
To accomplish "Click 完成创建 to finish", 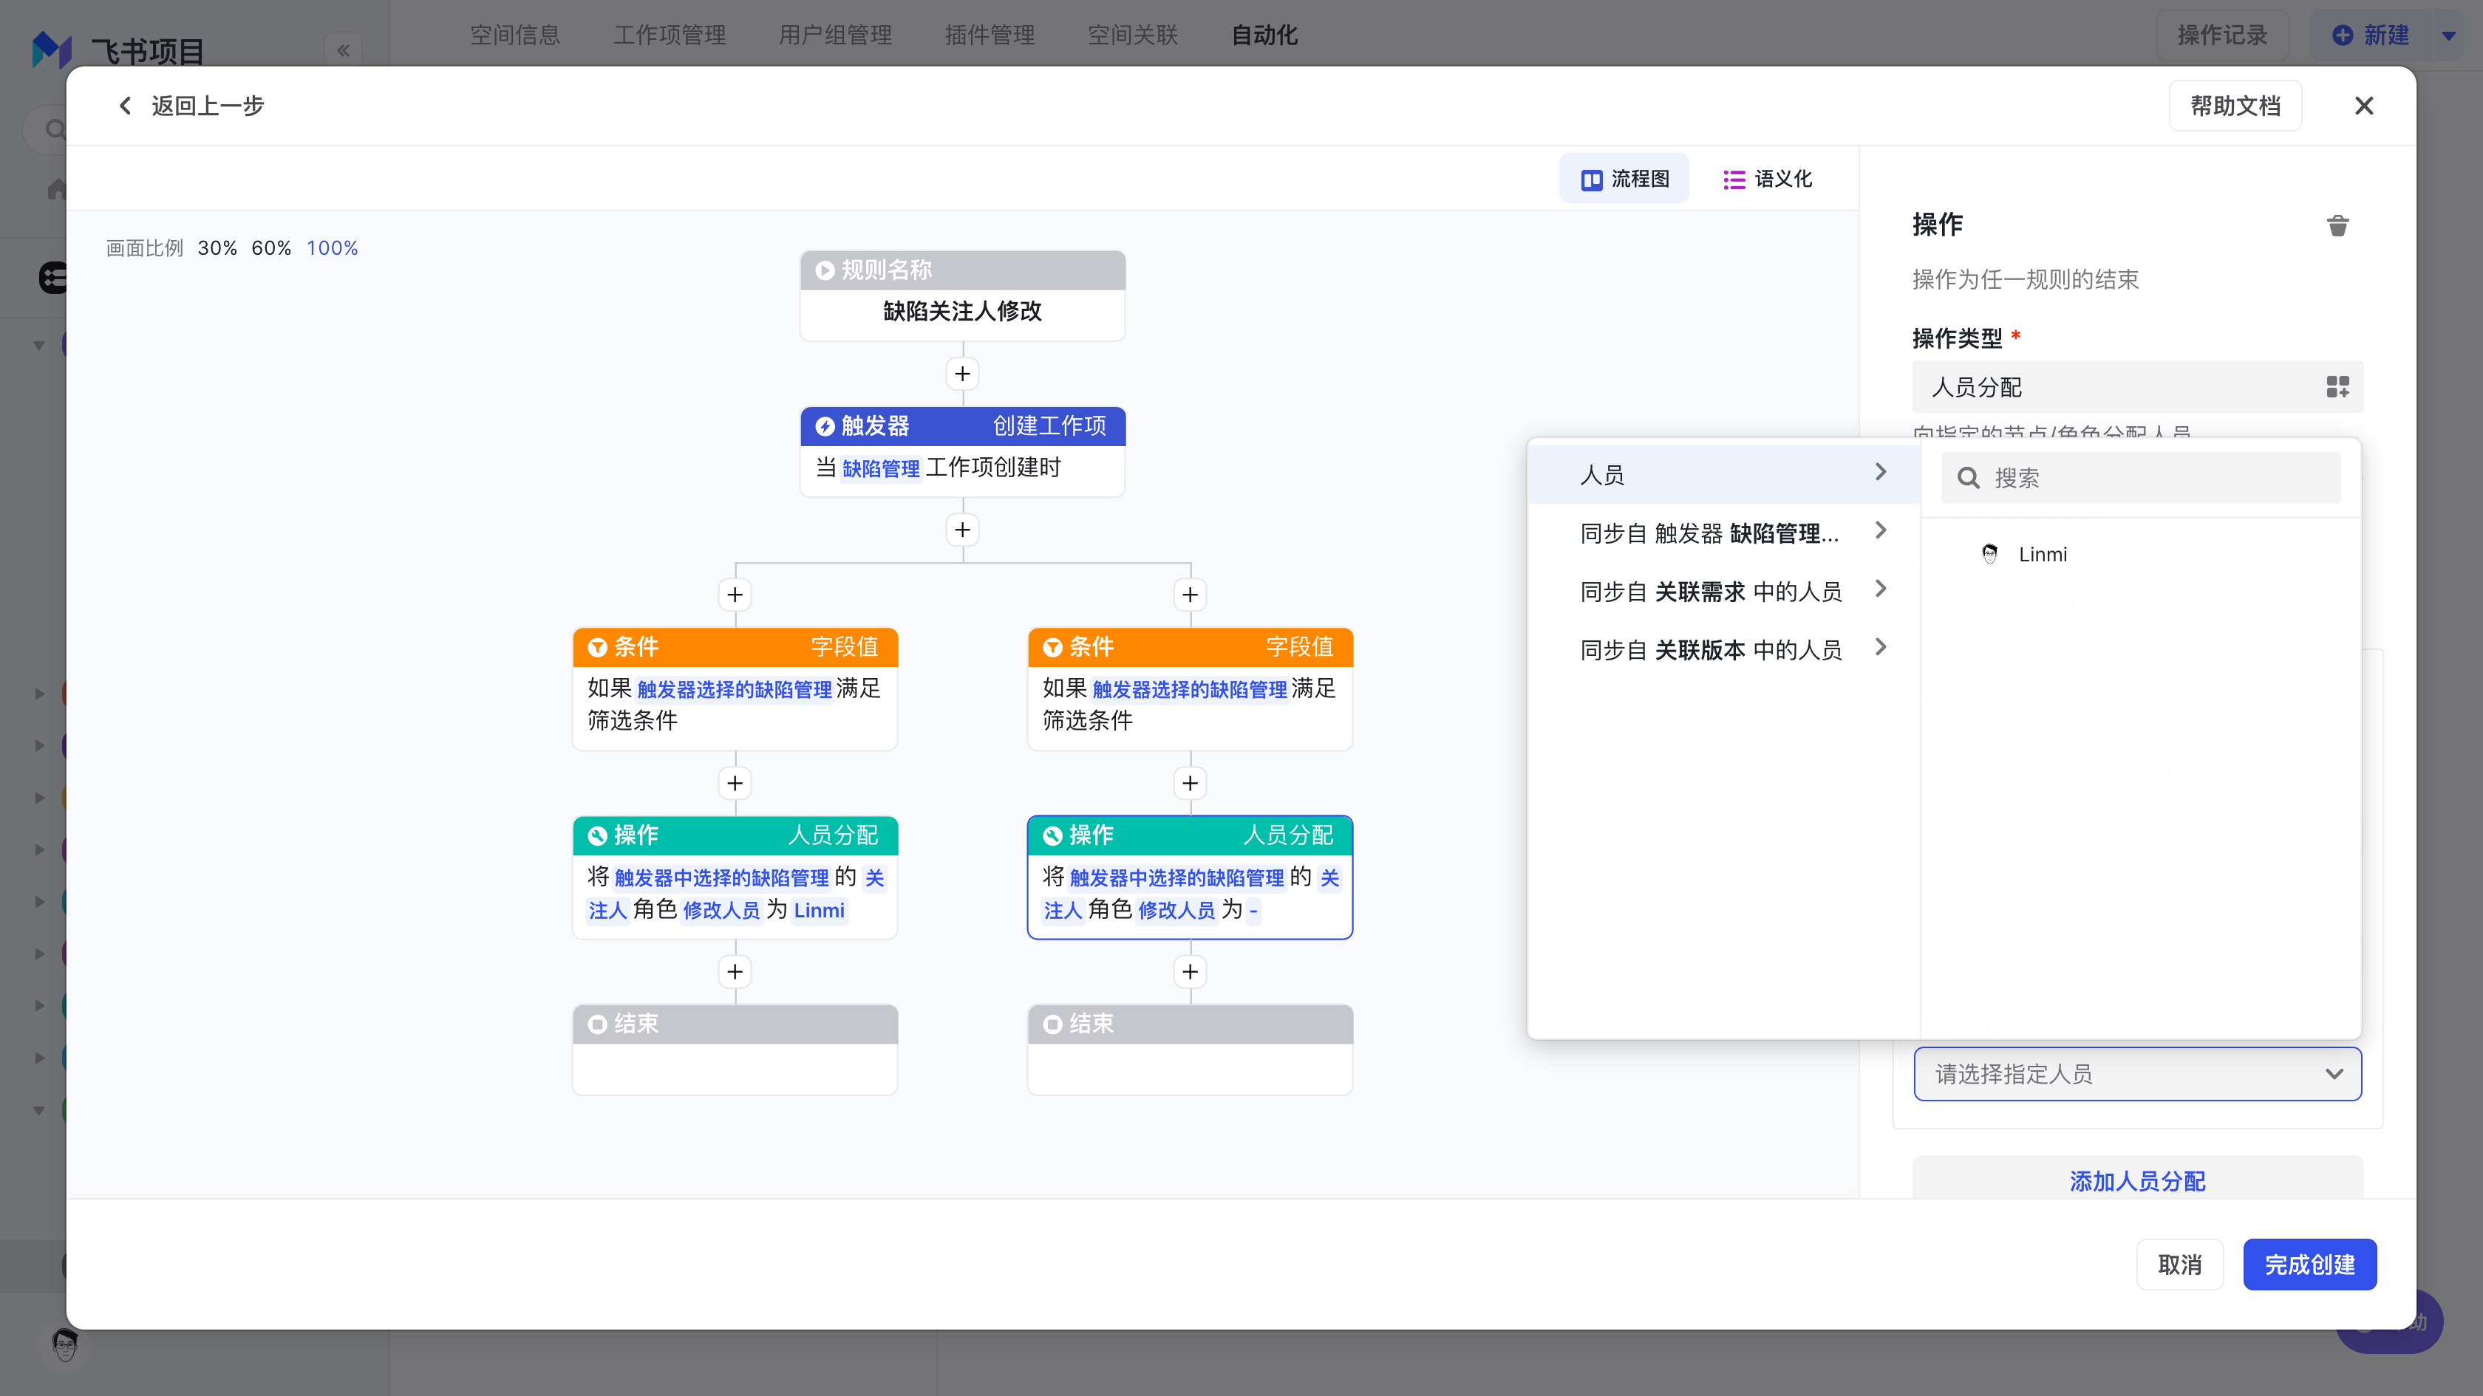I will (x=2309, y=1264).
